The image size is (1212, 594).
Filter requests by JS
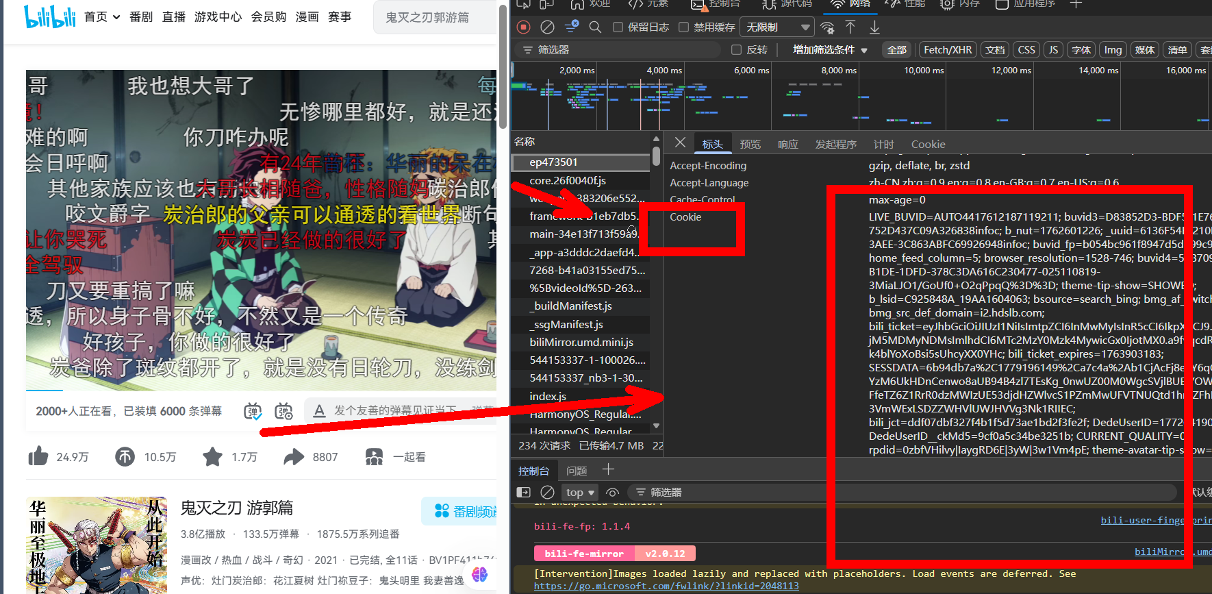point(1053,50)
